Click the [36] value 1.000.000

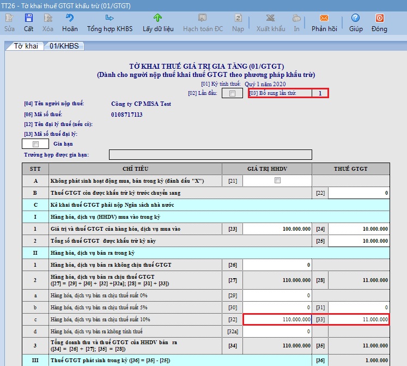coord(359,361)
